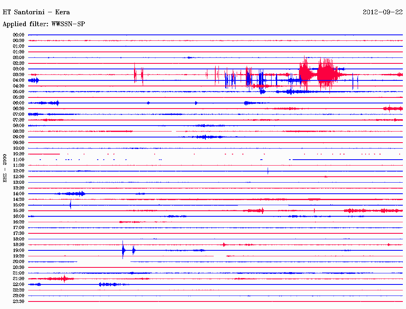The image size is (406, 309).
Task: Click the "06:00" time label
Action: click(19, 103)
